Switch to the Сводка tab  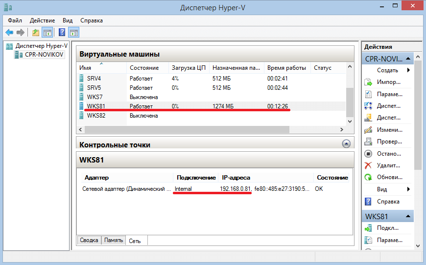pyautogui.click(x=89, y=240)
